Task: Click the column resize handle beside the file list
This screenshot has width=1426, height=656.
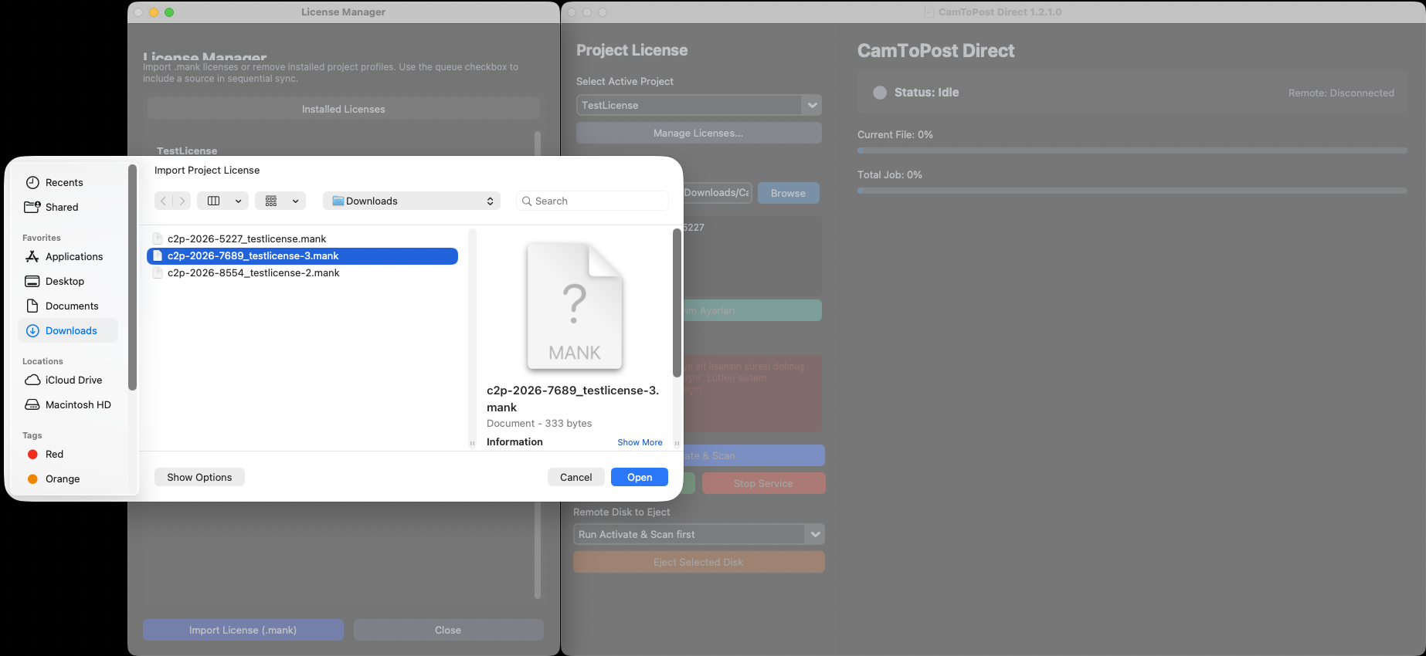Action: point(472,443)
